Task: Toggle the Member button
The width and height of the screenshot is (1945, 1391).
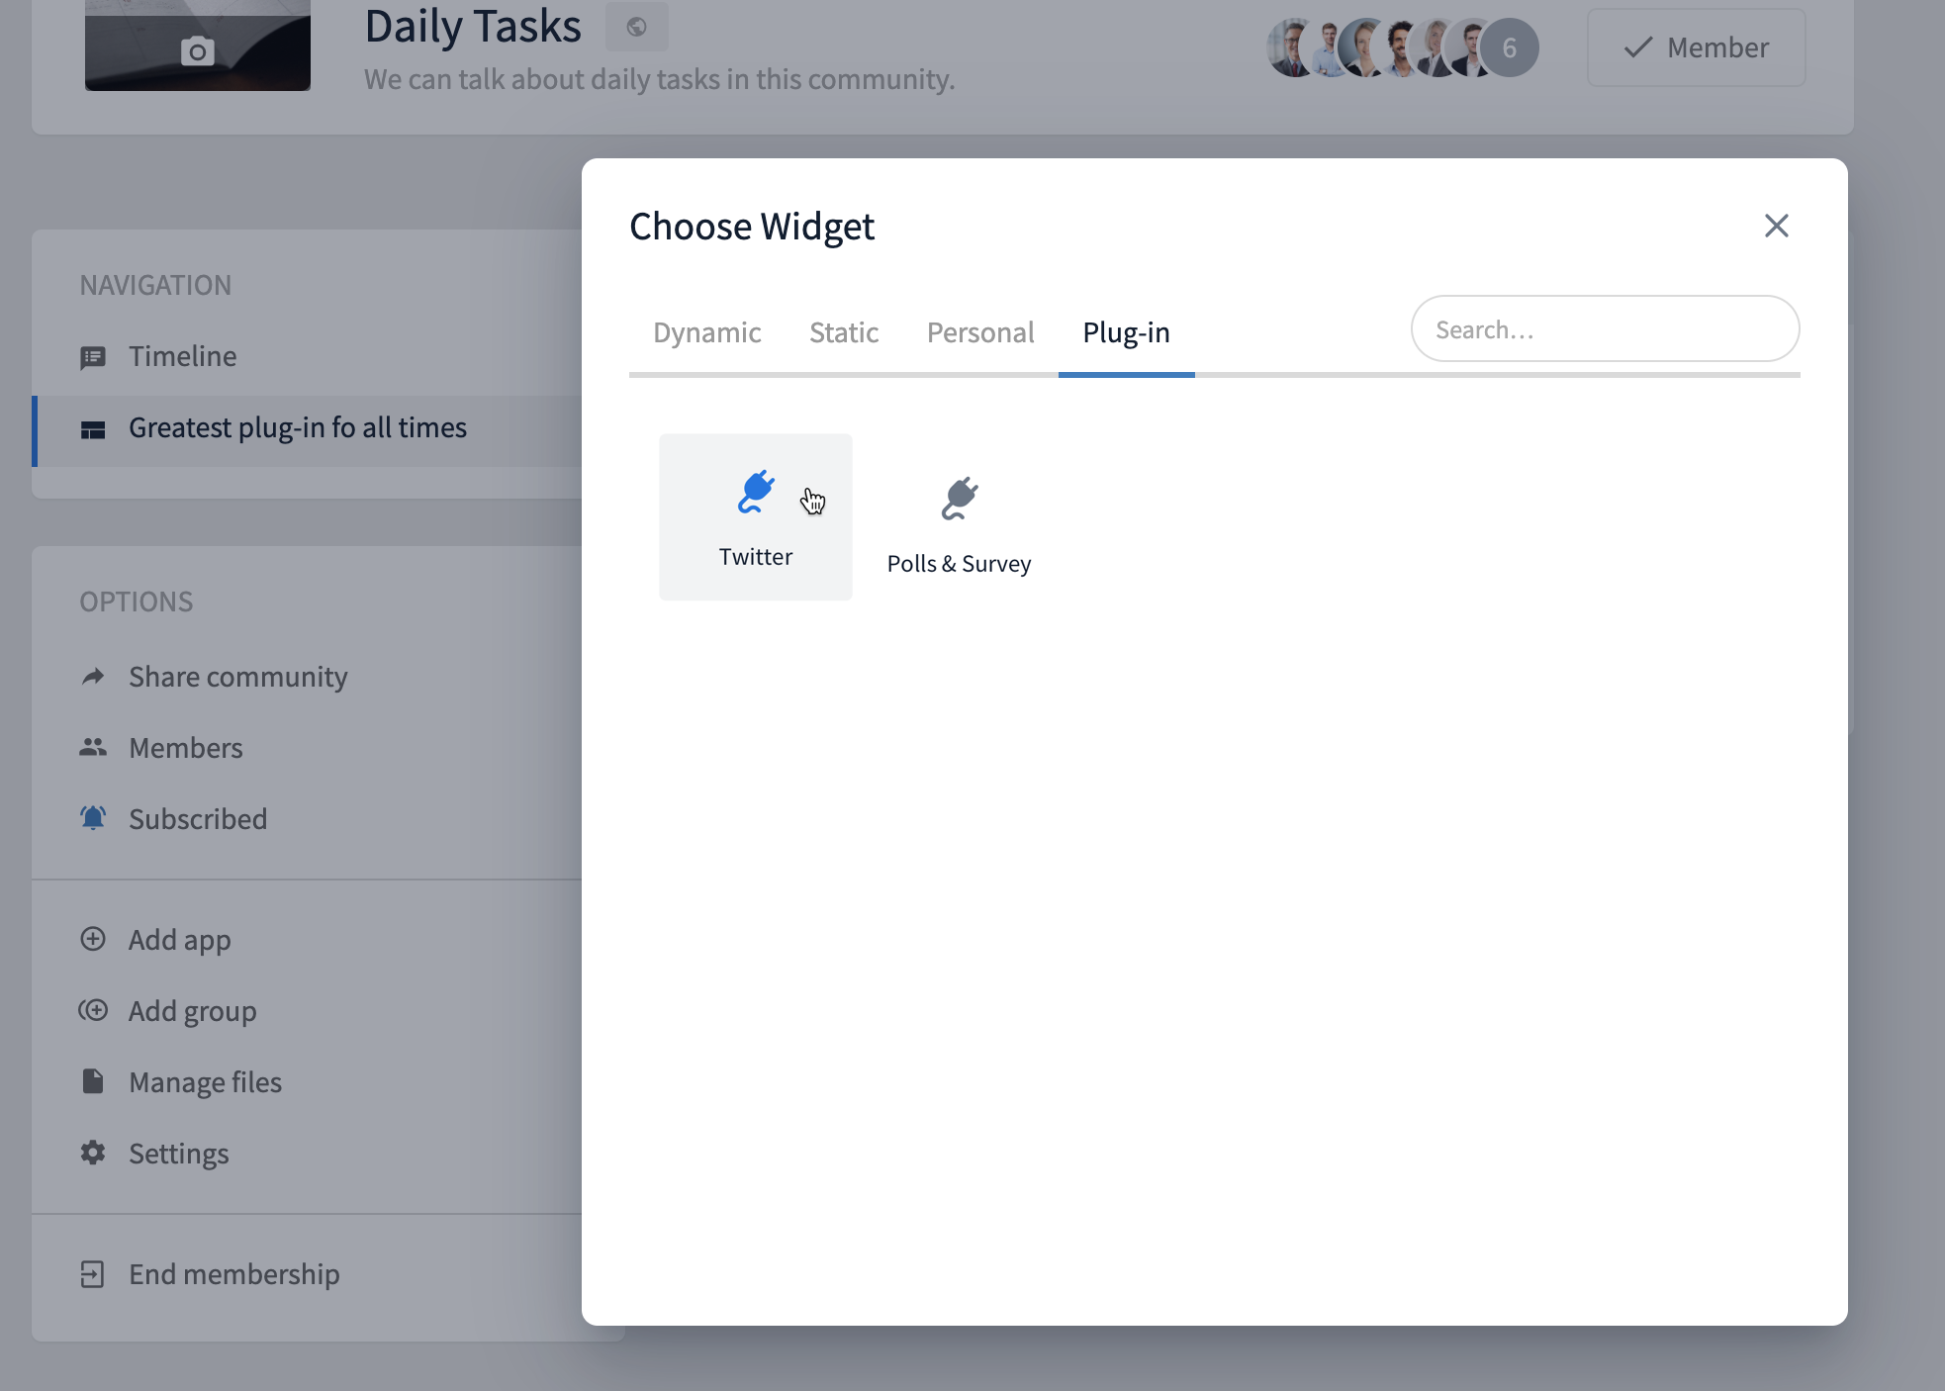Action: click(1696, 47)
